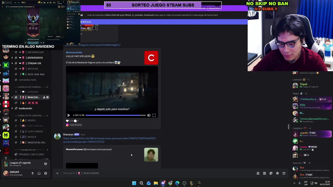Toggle mute on the cinemarkchile video
333x187 pixels.
tap(149, 115)
